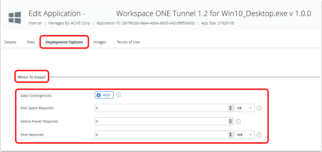Open the MB RAM unit dropdown
The image size is (322, 152).
[245, 135]
